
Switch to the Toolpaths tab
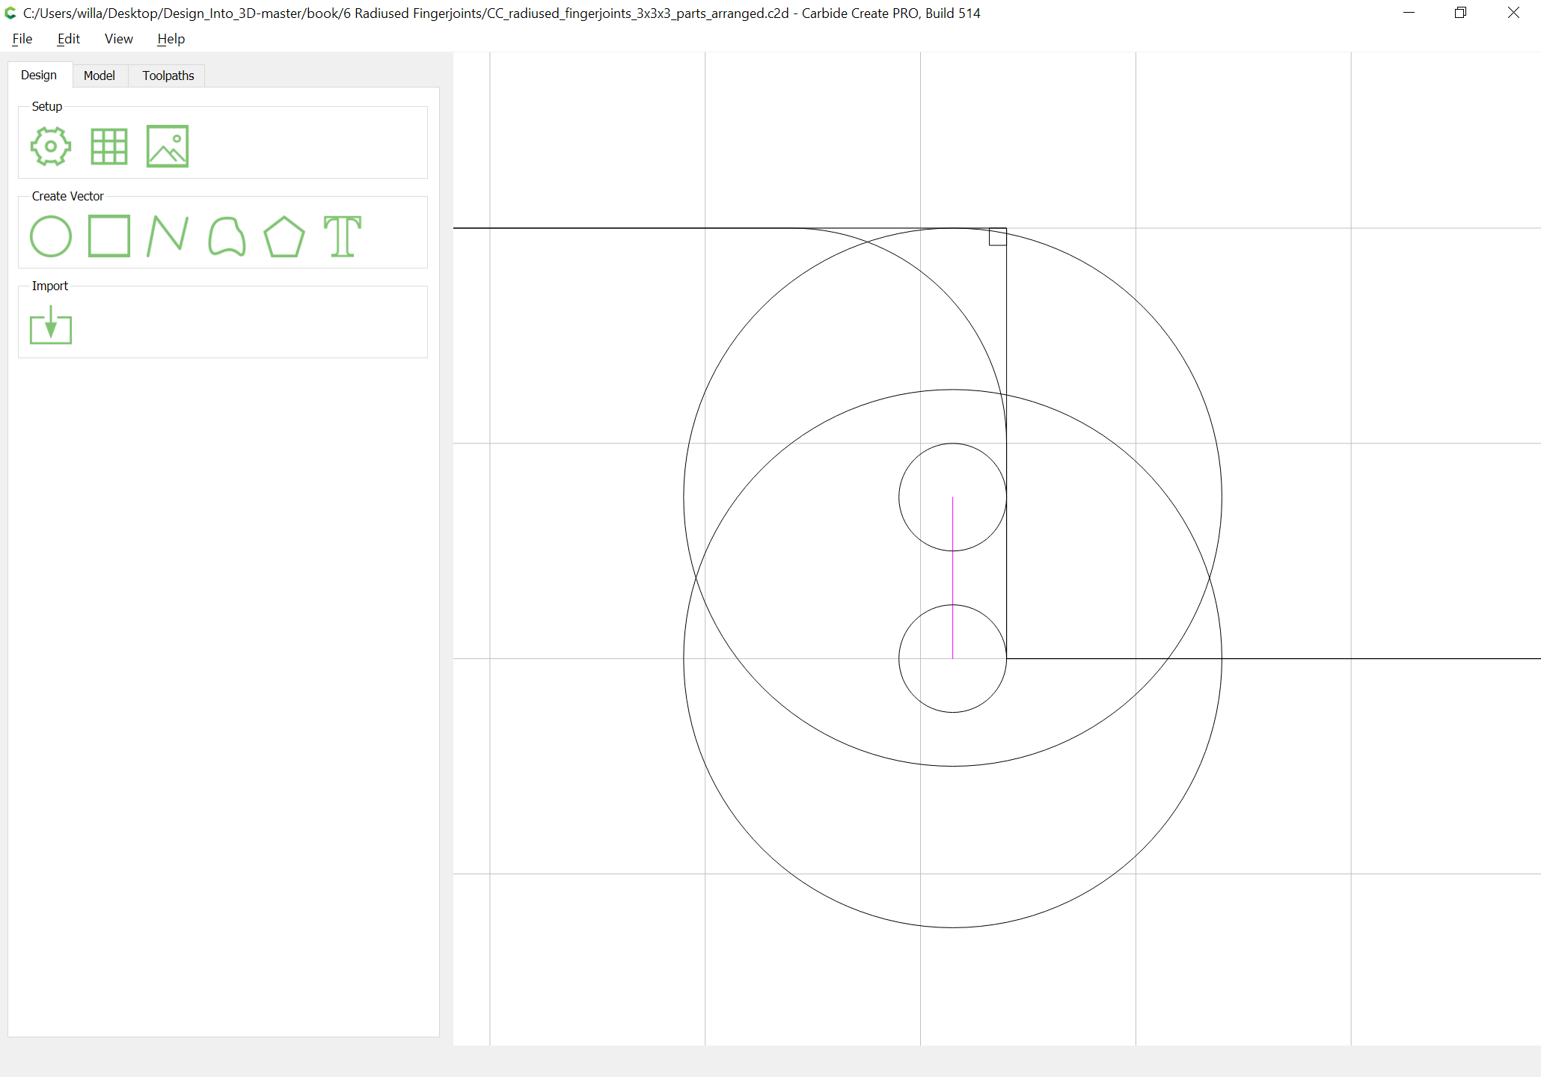[x=168, y=76]
